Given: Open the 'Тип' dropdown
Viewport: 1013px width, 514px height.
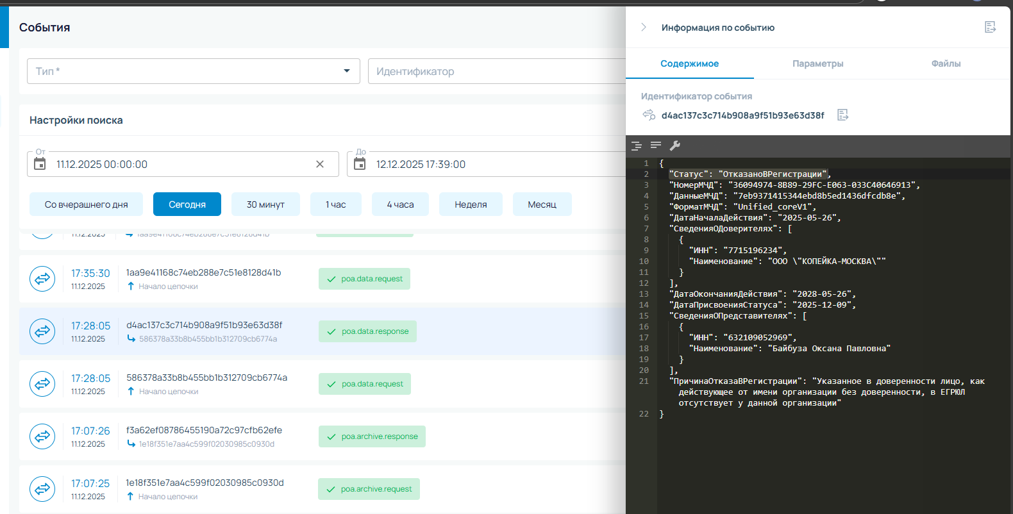Looking at the screenshot, I should pyautogui.click(x=193, y=71).
